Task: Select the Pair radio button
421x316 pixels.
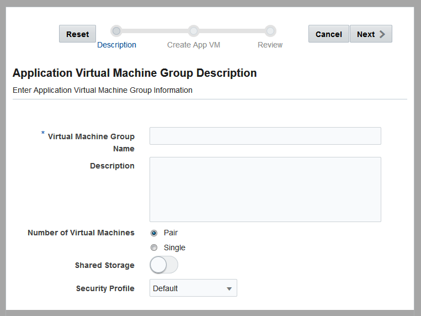Action: point(154,233)
